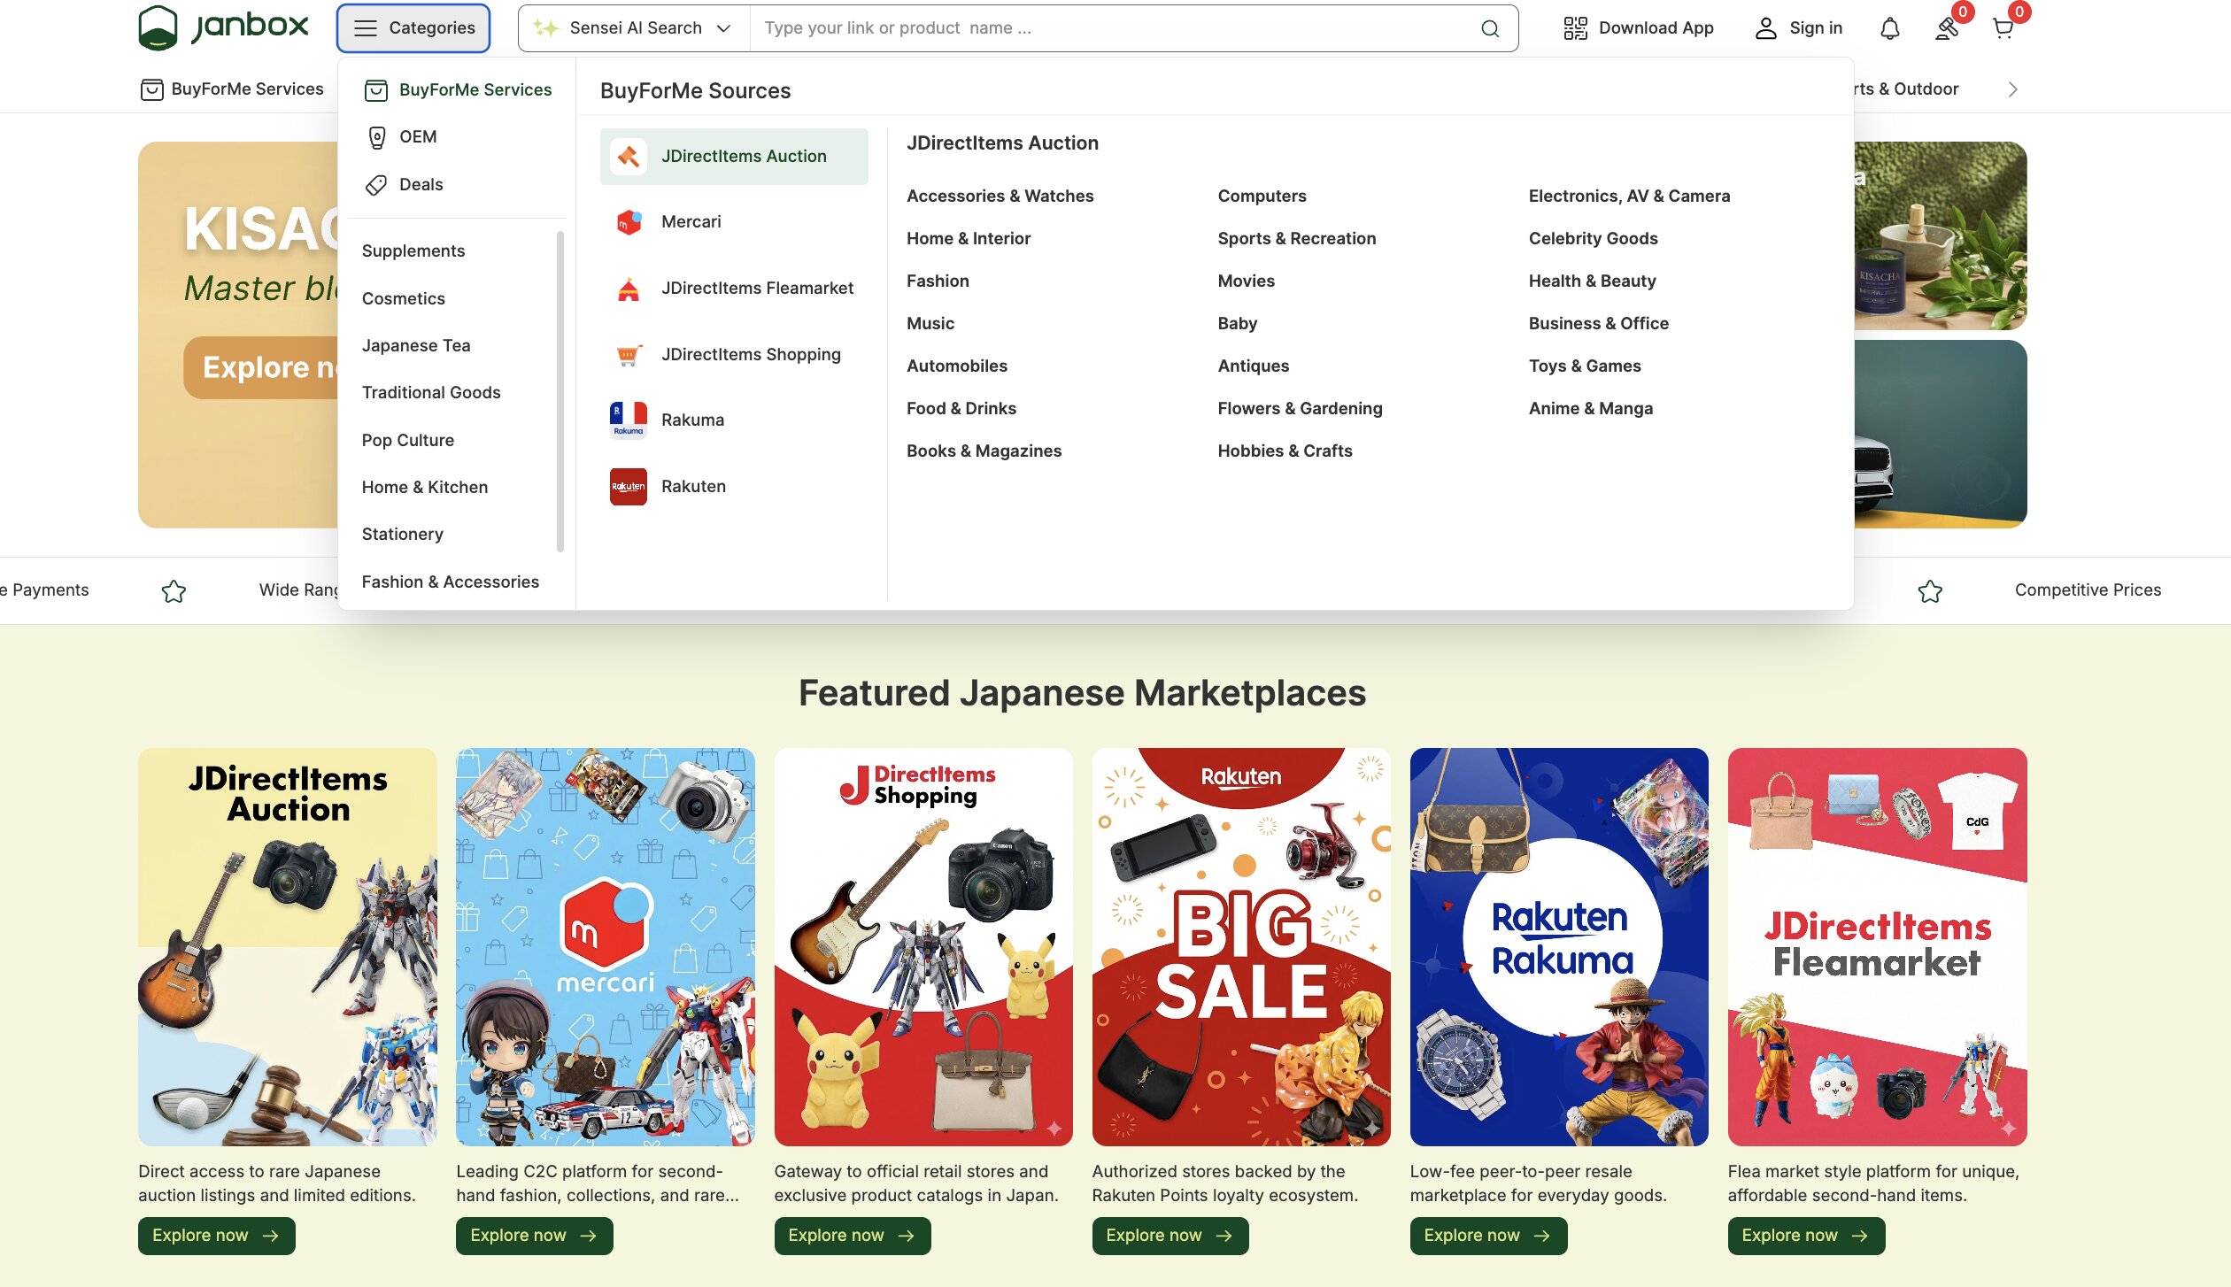This screenshot has height=1287, width=2231.
Task: Browse Hobbies & Crafts
Action: coord(1285,451)
